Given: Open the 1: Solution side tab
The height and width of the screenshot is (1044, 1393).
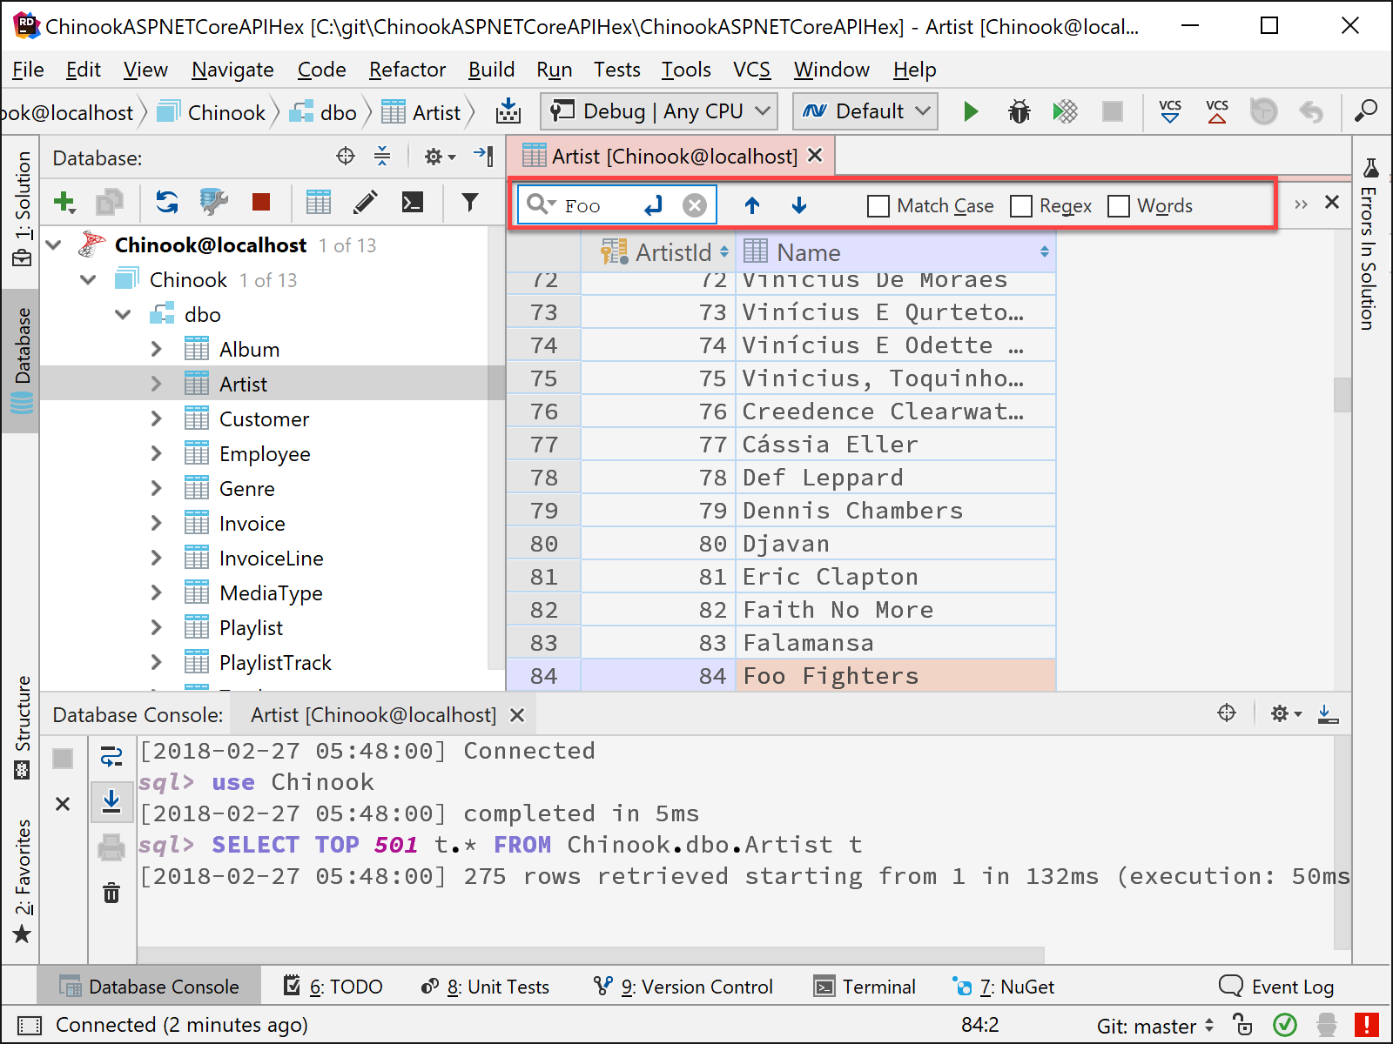Looking at the screenshot, I should [23, 209].
